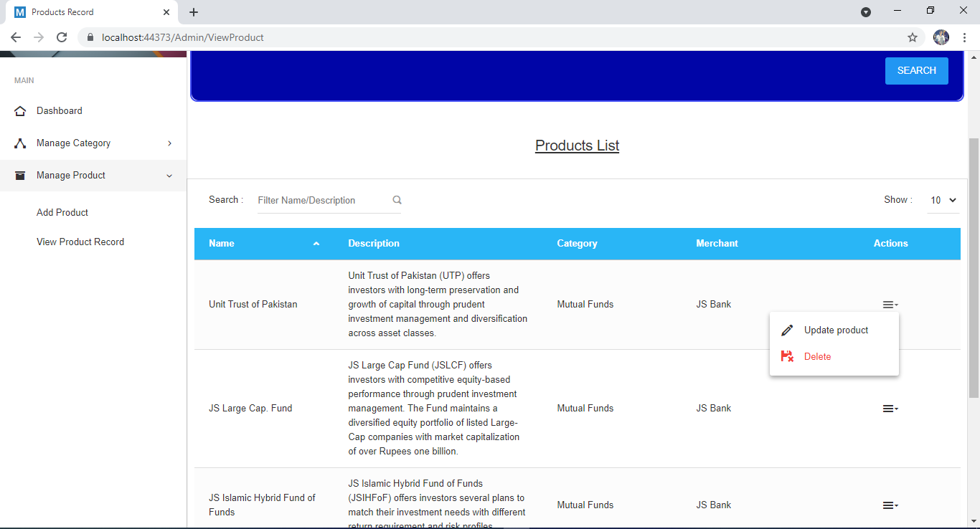Image resolution: width=980 pixels, height=529 pixels.
Task: Open the Show entries dropdown
Action: click(943, 201)
